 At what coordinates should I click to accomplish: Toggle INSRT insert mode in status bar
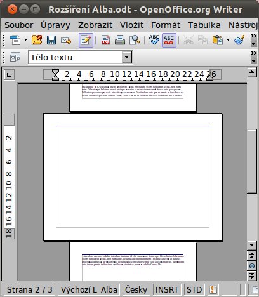point(167,289)
